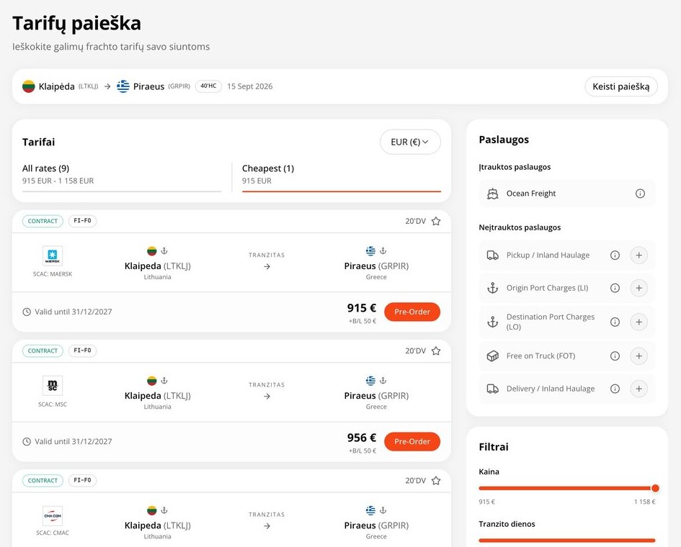View Delivery / Inland Haulage info
The height and width of the screenshot is (547, 681).
615,389
